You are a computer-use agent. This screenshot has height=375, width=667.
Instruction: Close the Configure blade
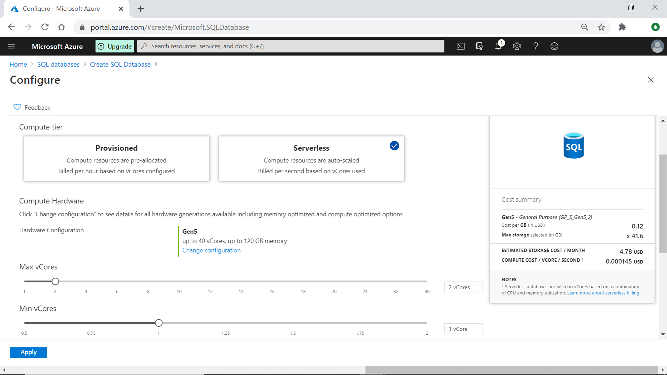click(x=650, y=80)
